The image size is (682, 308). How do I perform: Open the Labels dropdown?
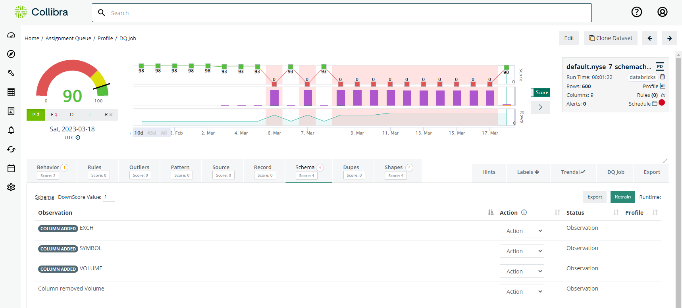tap(528, 172)
